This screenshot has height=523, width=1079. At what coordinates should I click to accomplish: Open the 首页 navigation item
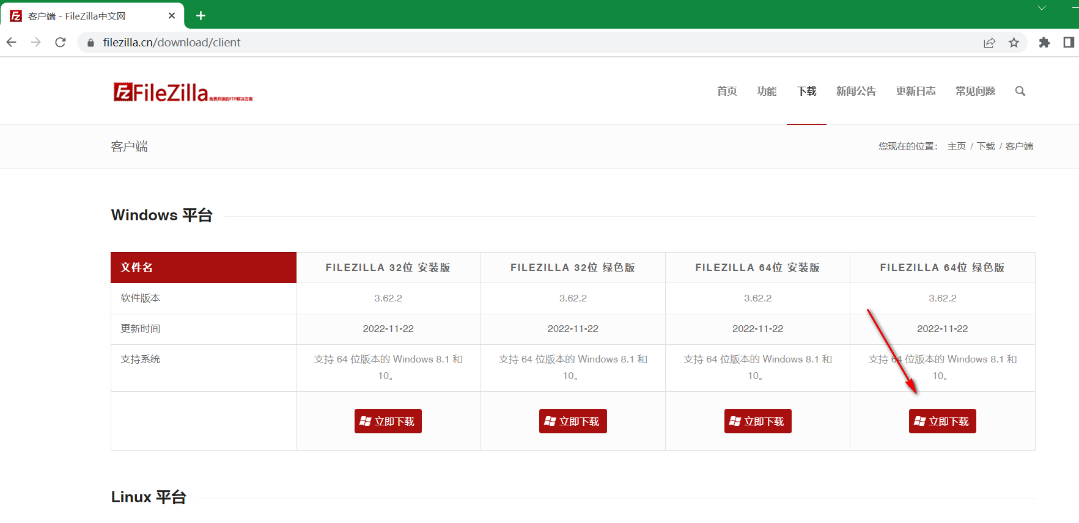pyautogui.click(x=727, y=91)
